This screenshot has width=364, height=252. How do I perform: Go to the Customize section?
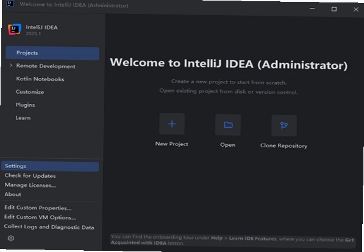[30, 92]
